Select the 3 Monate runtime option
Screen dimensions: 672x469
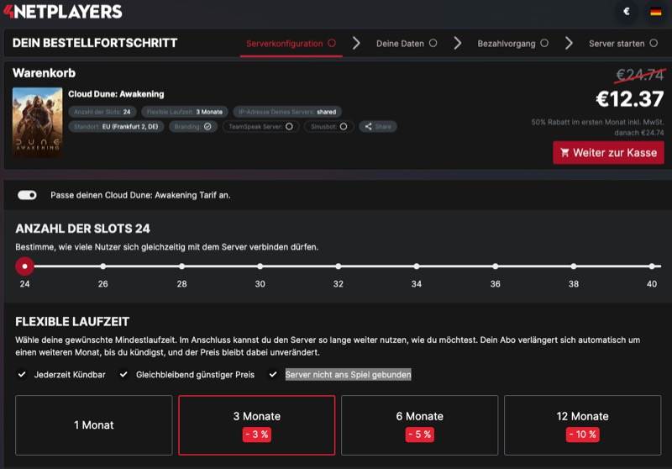click(x=257, y=424)
